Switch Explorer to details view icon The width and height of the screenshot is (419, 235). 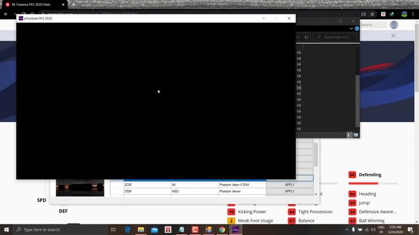coord(348,135)
